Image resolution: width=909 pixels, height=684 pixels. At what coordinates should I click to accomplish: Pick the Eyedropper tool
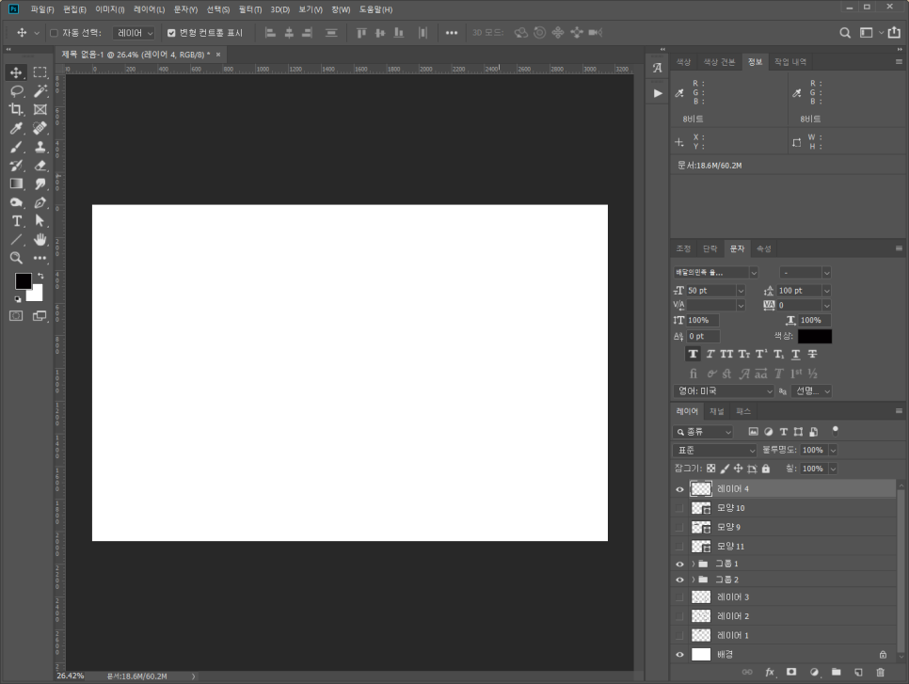tap(16, 129)
